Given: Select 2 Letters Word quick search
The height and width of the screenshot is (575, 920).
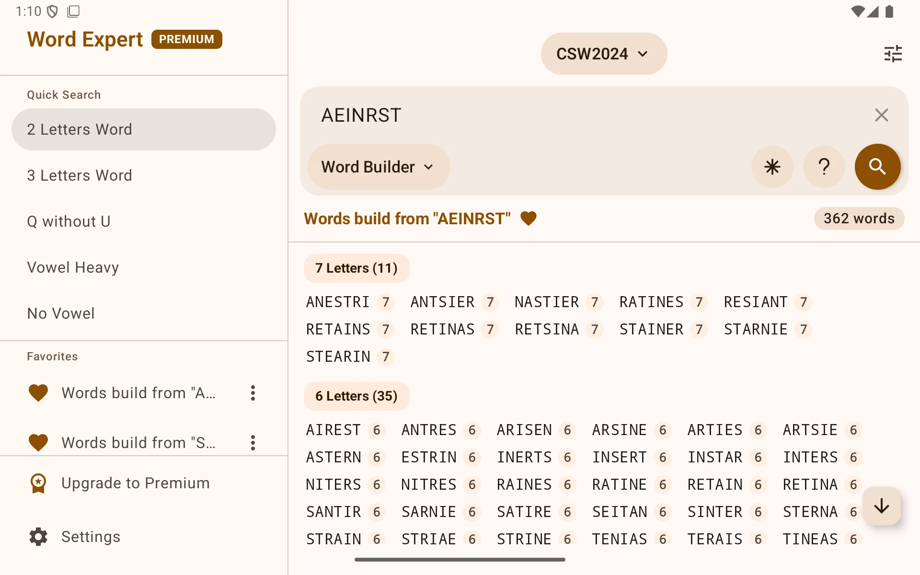Looking at the screenshot, I should pyautogui.click(x=144, y=129).
